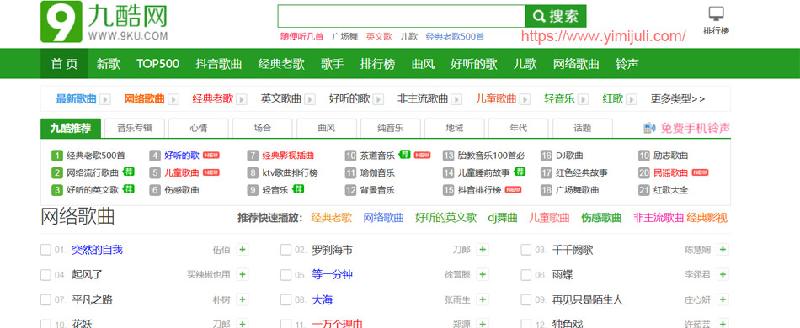This screenshot has width=800, height=328.
Task: Quick play dj舞曲 from recommendations
Action: pos(503,218)
